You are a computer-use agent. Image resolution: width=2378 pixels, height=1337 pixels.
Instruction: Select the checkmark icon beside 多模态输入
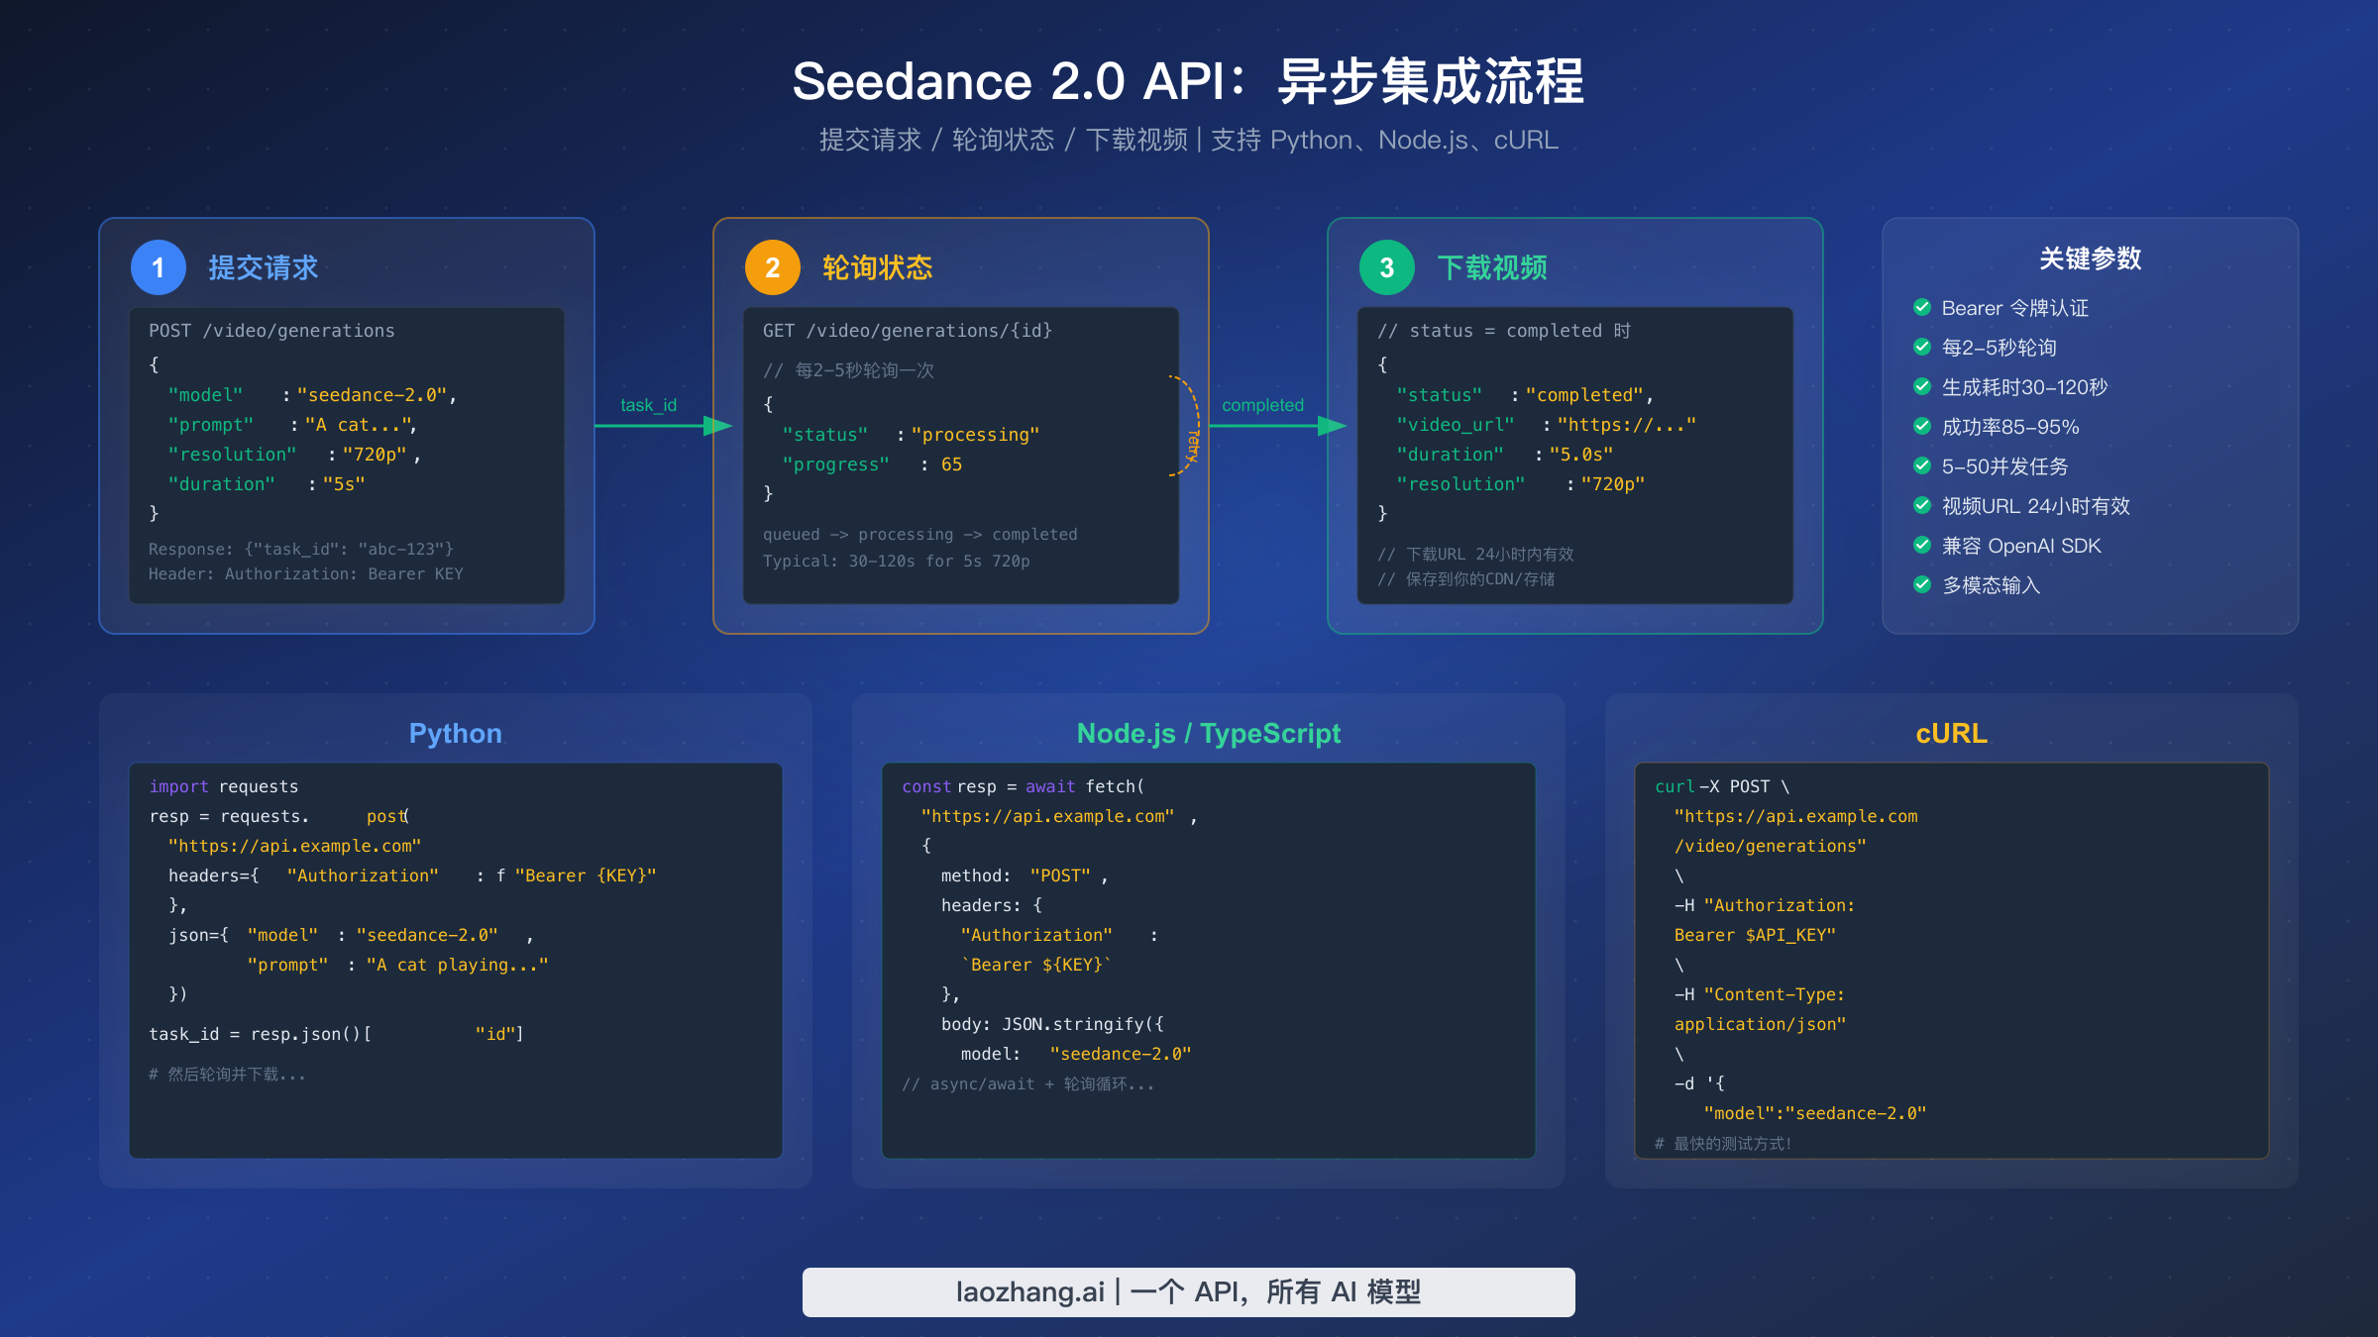pos(1922,585)
